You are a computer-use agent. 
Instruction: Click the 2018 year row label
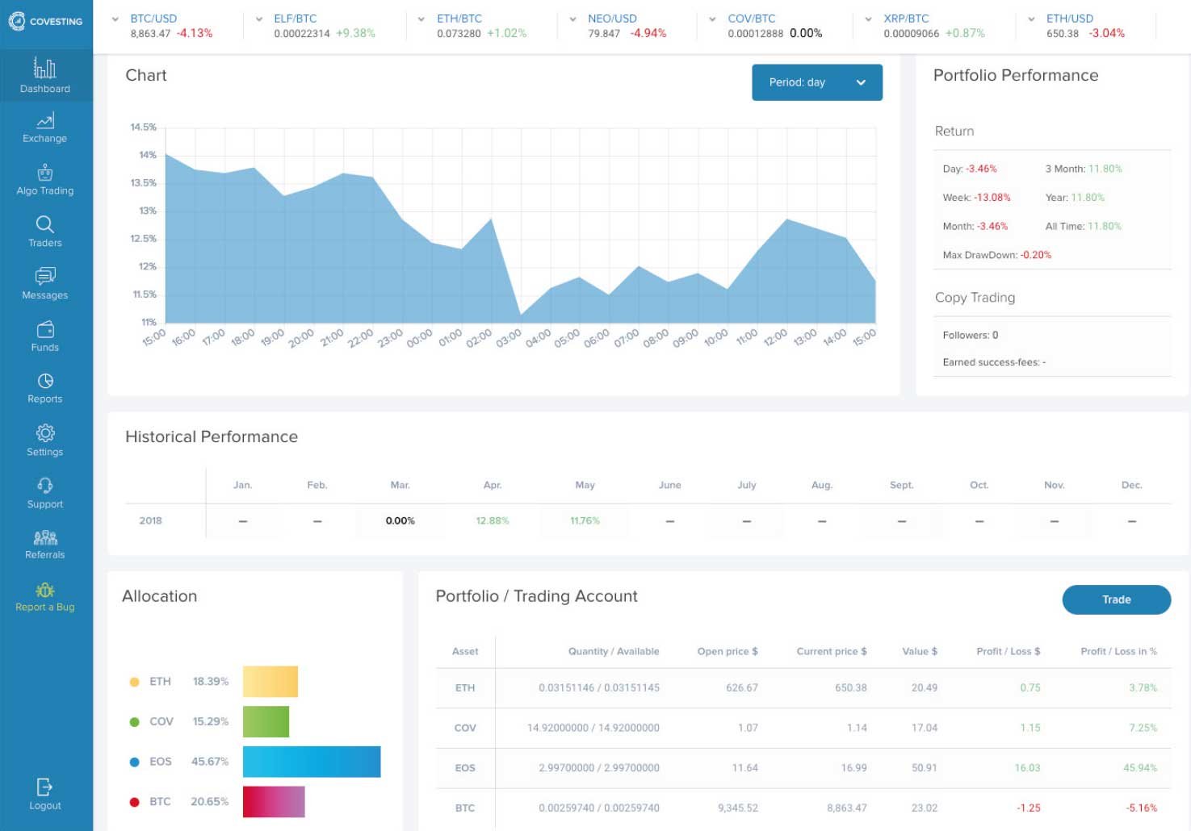[150, 520]
